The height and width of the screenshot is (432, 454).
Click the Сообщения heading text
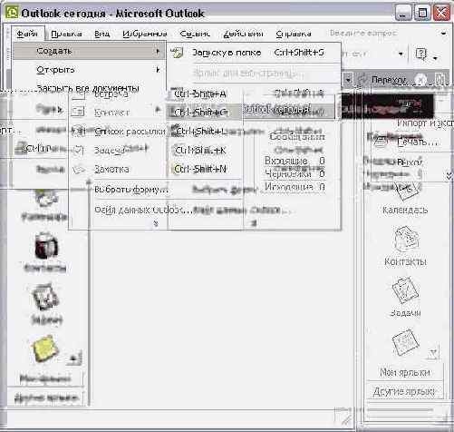point(297,137)
